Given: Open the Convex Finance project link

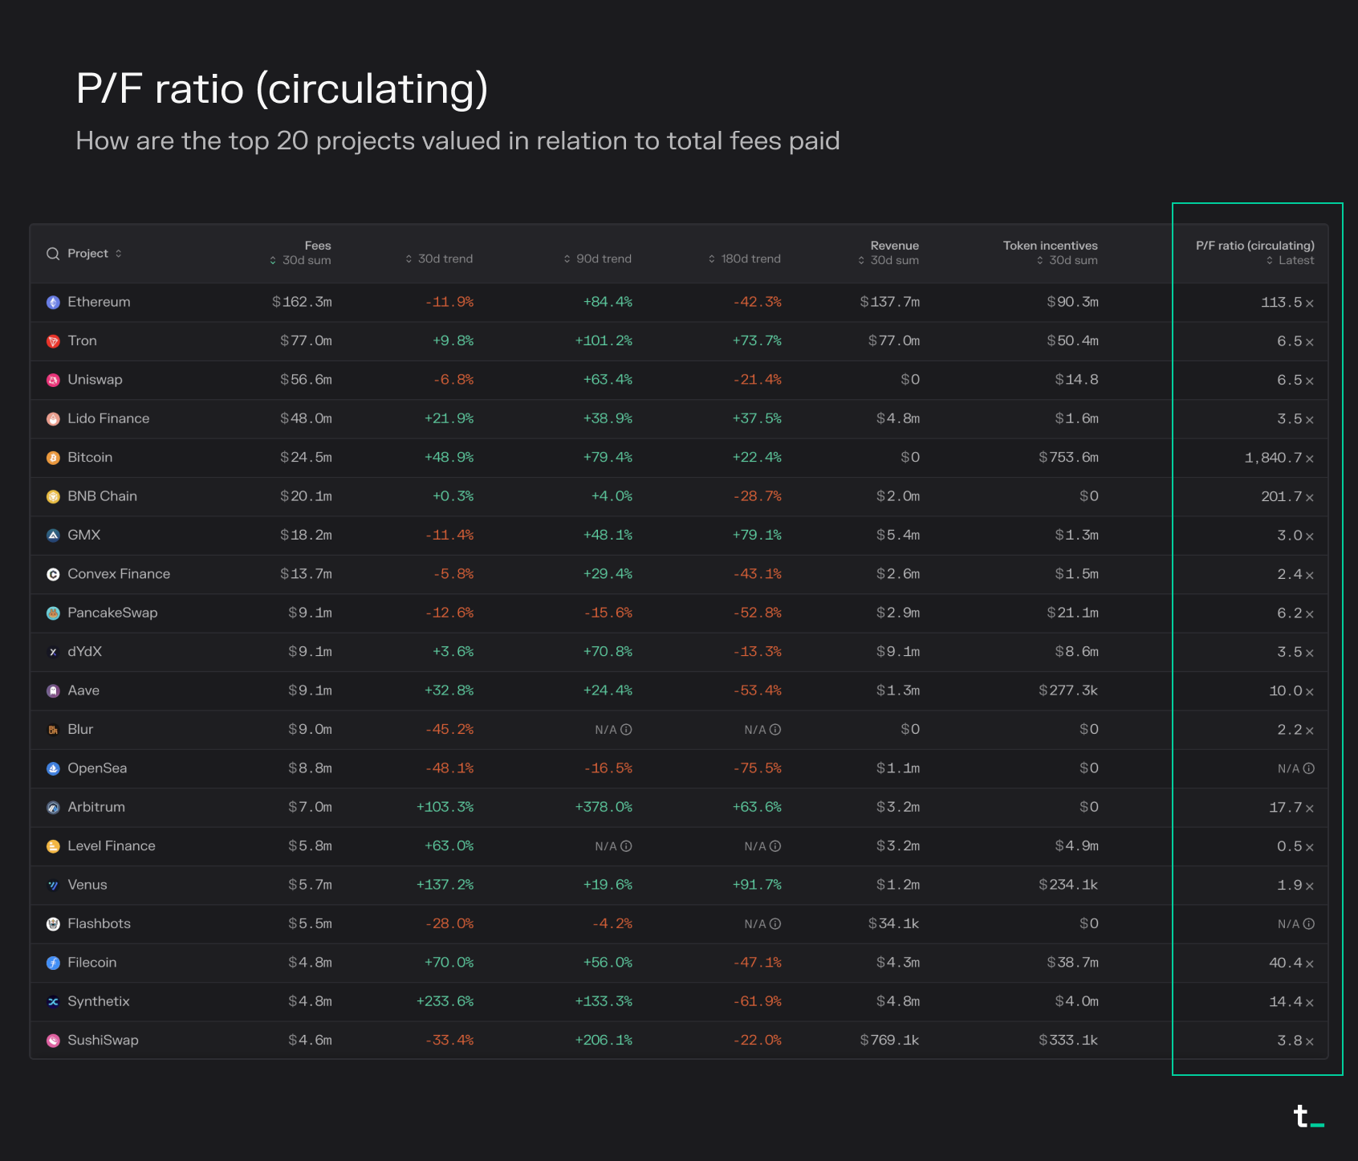Looking at the screenshot, I should 119,574.
